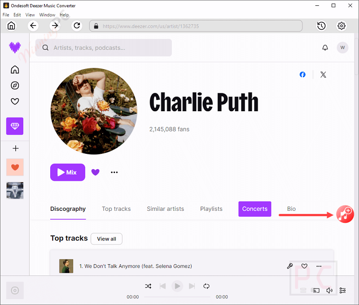
Task: Open Charlie Puth's round profile photo
Action: (x=94, y=111)
